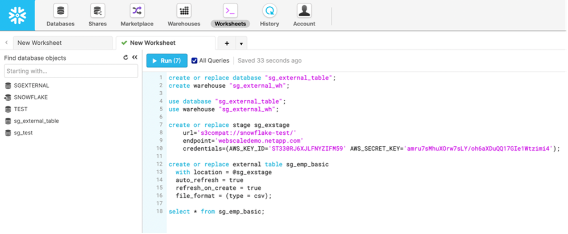Click the endpoint 'webscaledemo.netapp.com' string
Image resolution: width=568 pixels, height=234 pixels.
259,141
